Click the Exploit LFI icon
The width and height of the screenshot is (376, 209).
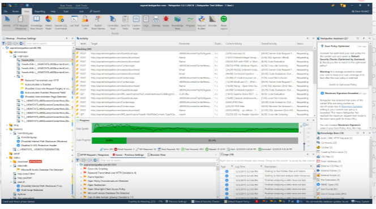tap(85, 23)
